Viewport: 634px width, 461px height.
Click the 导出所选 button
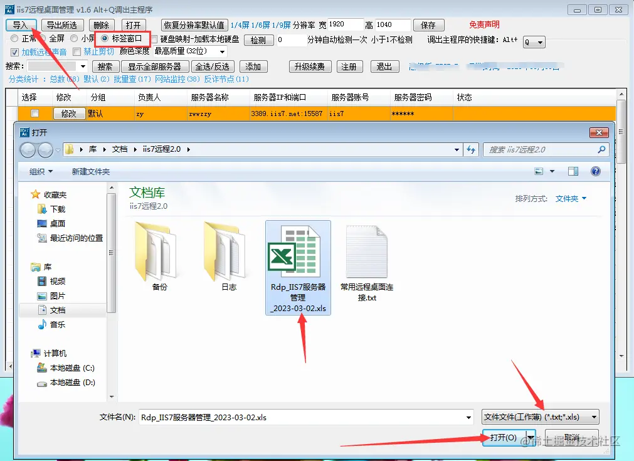[62, 25]
